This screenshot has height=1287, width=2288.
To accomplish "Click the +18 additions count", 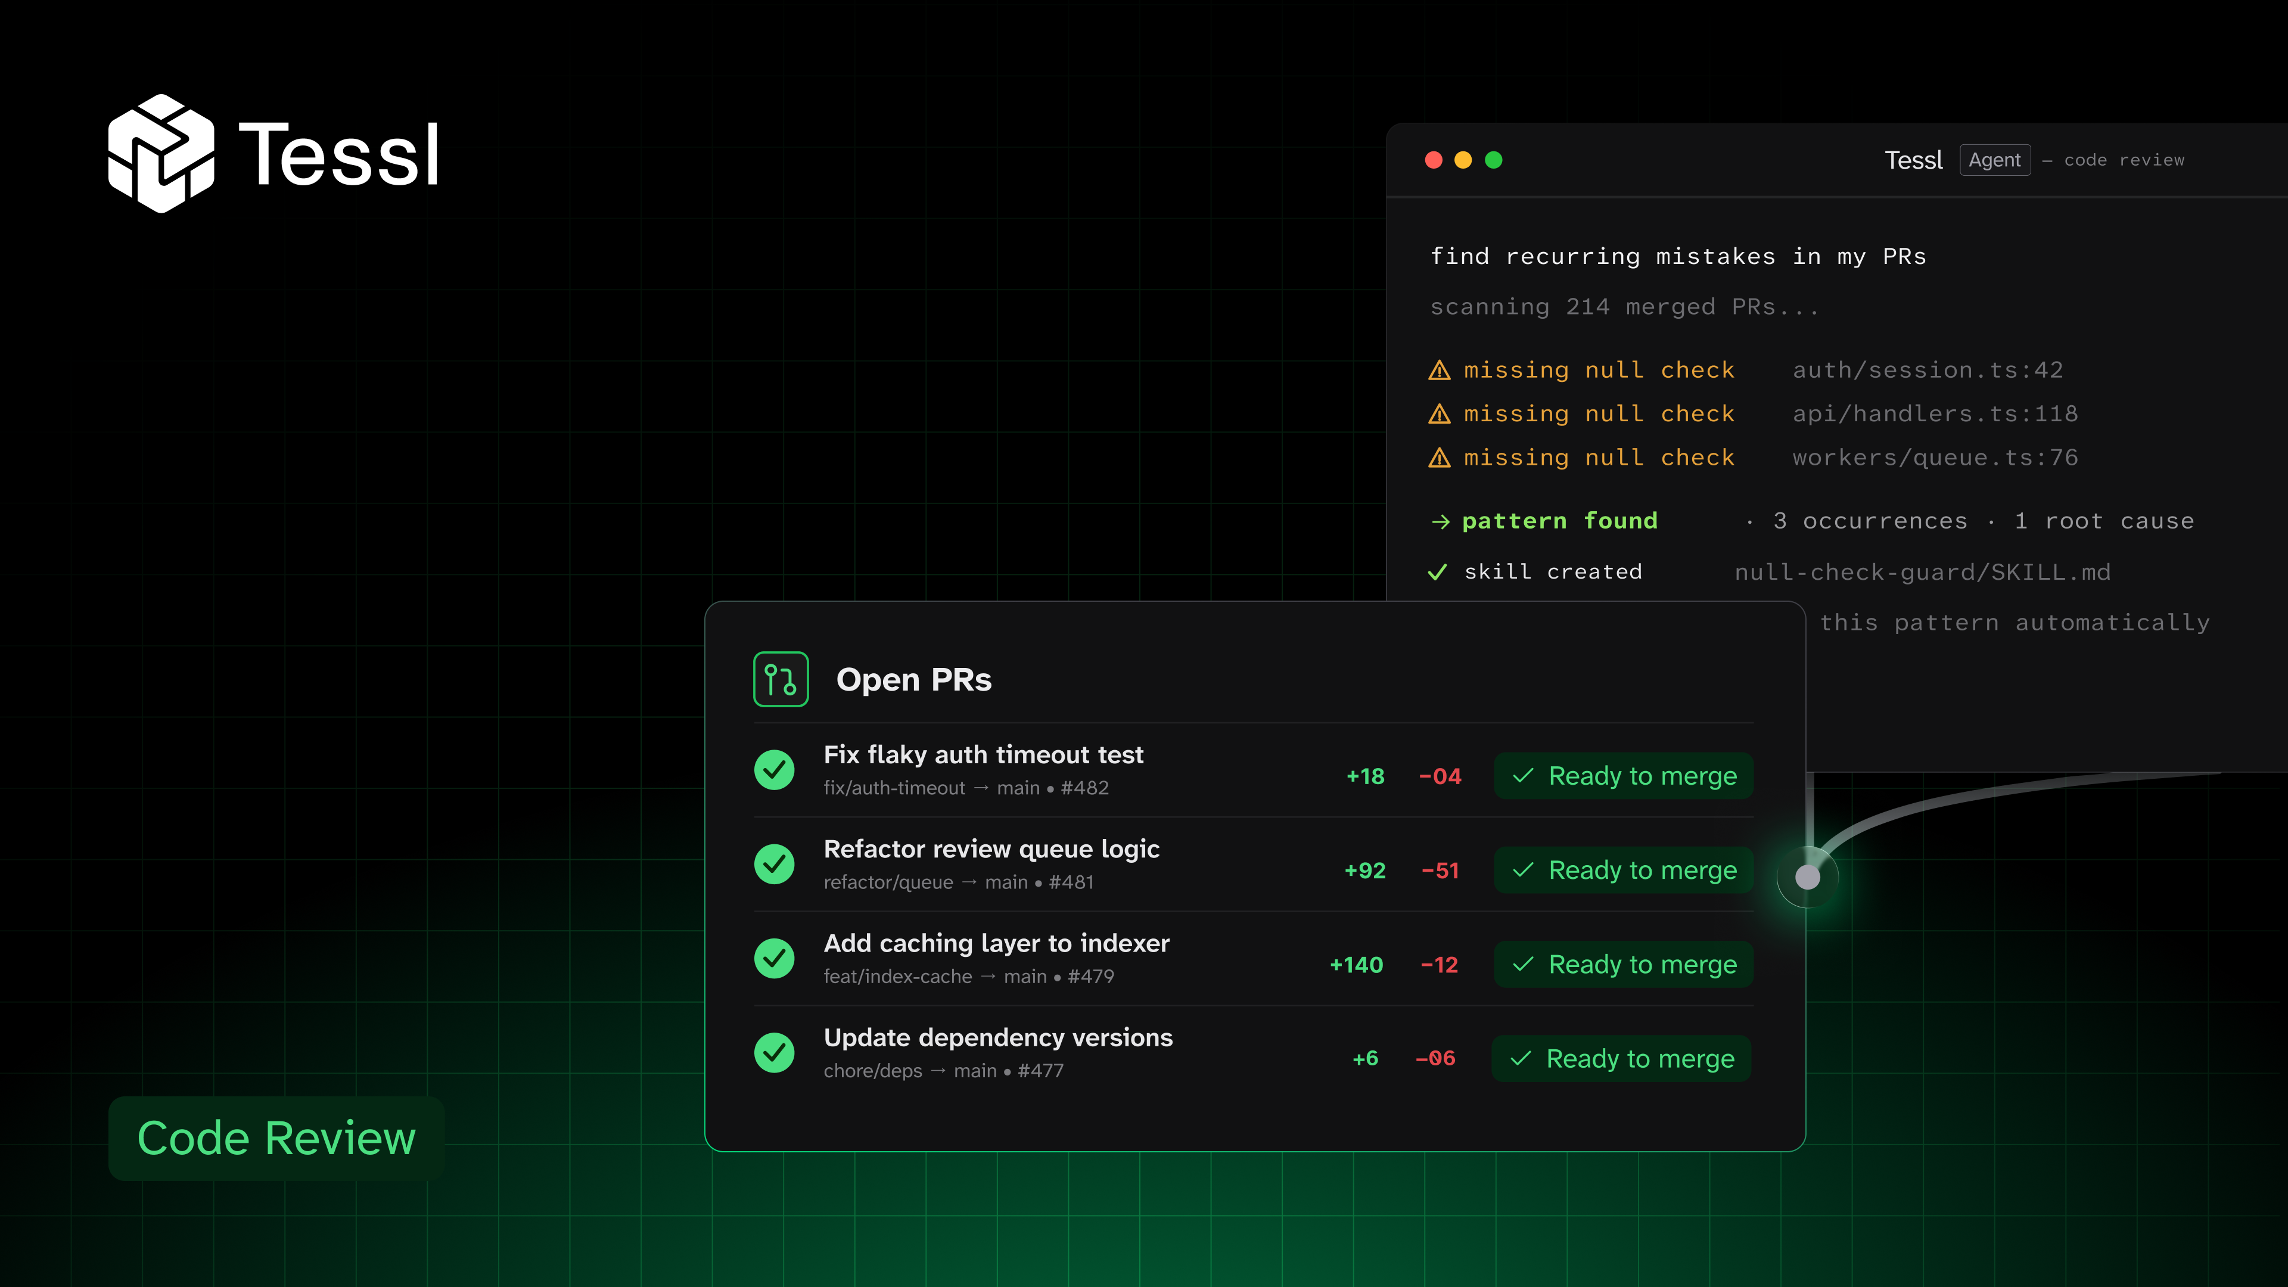I will [x=1365, y=776].
